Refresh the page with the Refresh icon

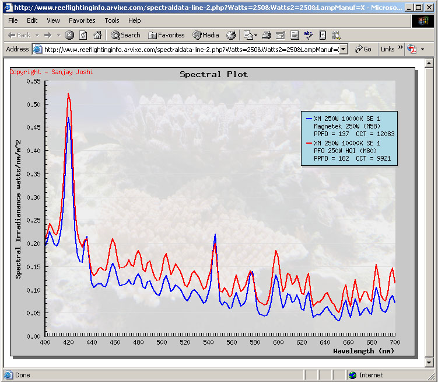tap(83, 35)
